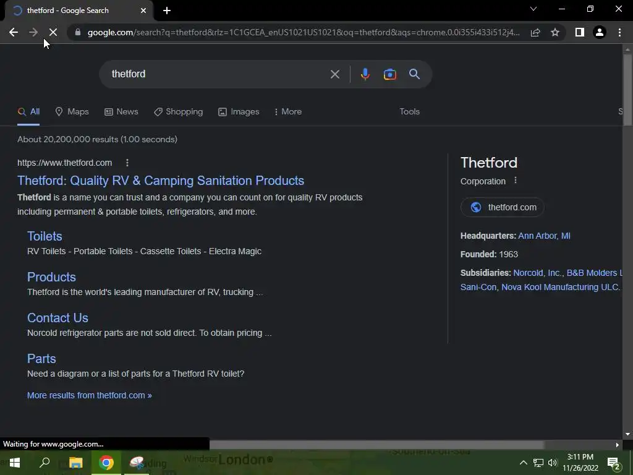Open options next to thetford.com URL

127,163
